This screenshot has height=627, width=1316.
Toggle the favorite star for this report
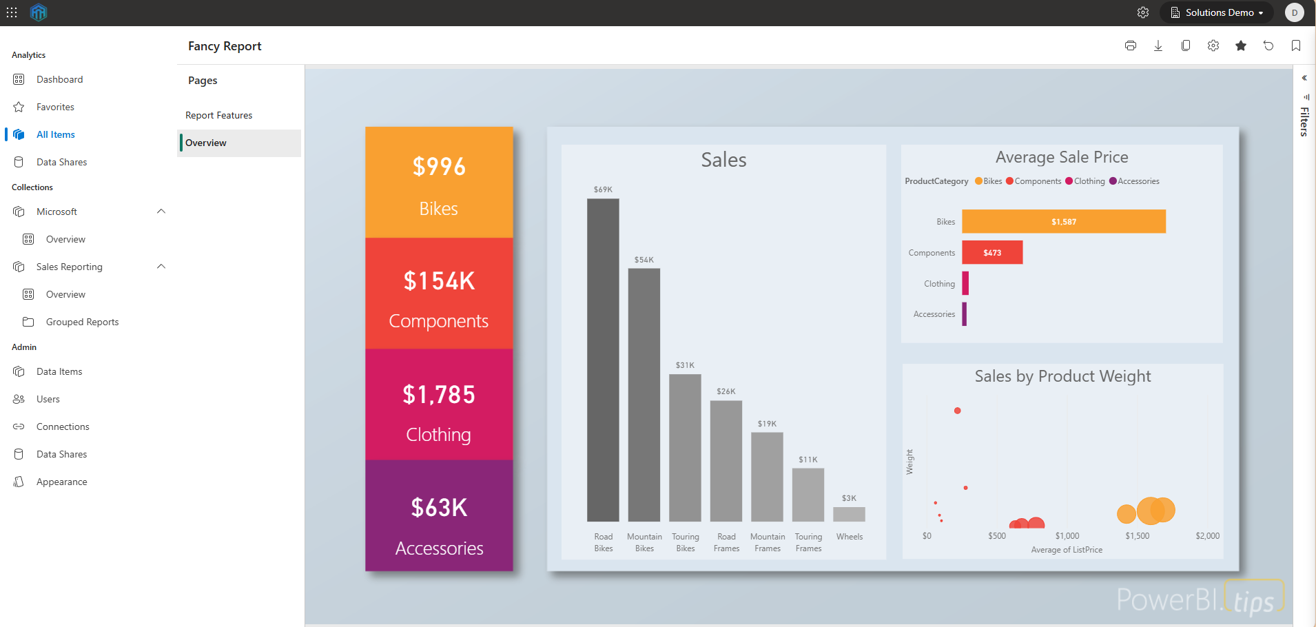1240,45
